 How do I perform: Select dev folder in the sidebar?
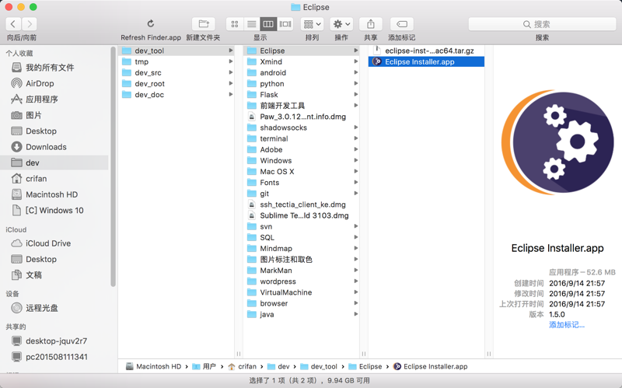click(54, 163)
